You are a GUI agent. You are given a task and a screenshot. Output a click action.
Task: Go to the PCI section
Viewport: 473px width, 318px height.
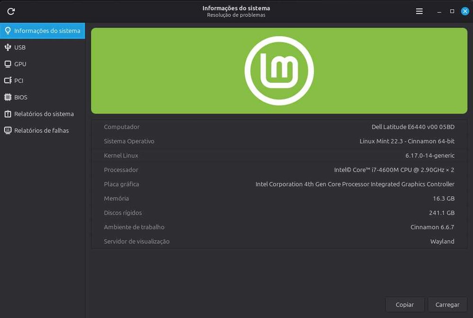click(43, 80)
